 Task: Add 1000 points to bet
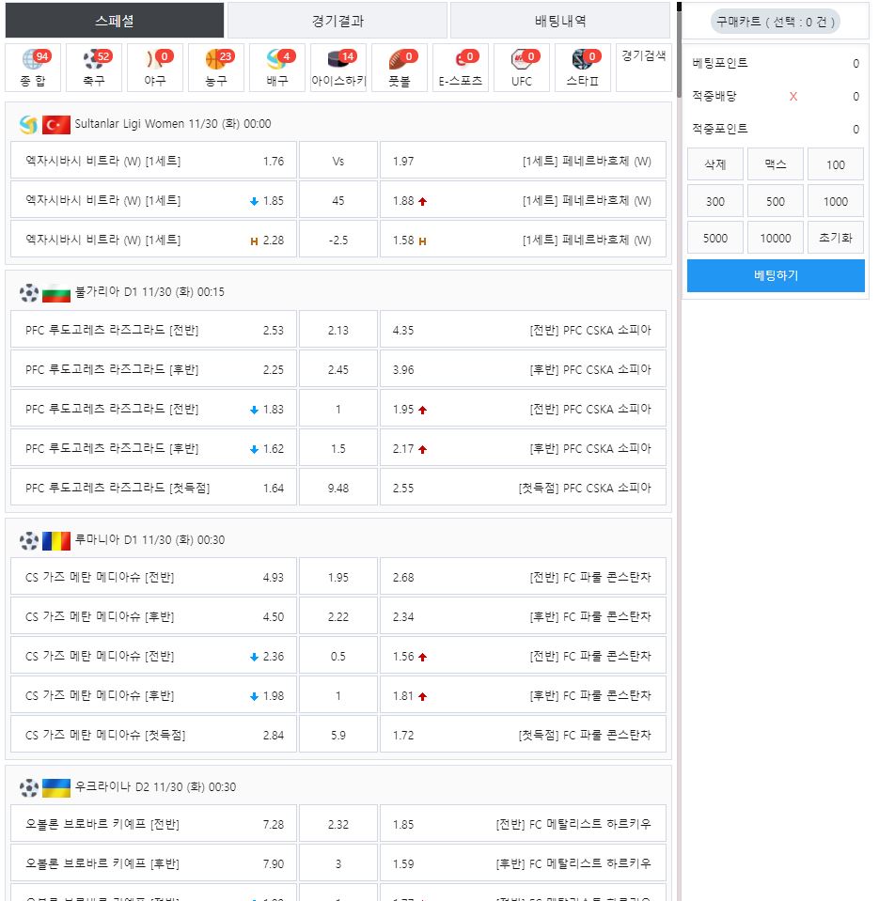(836, 201)
